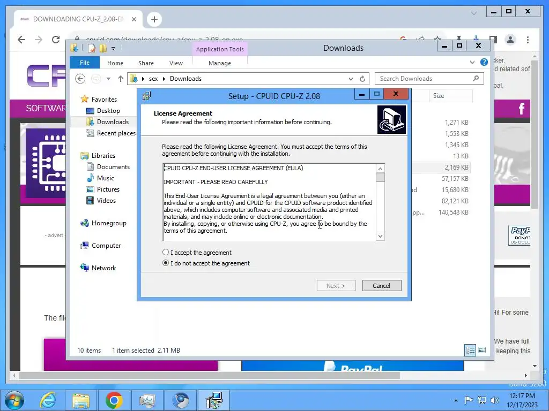Click Cancel in the CPU-Z setup dialog

[381, 286]
